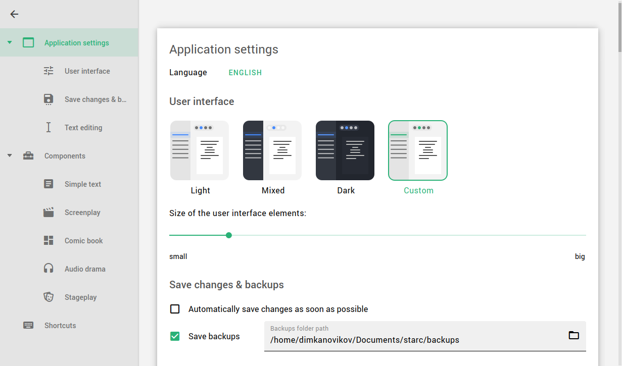Select Components in the sidebar
The height and width of the screenshot is (366, 622).
pyautogui.click(x=69, y=156)
